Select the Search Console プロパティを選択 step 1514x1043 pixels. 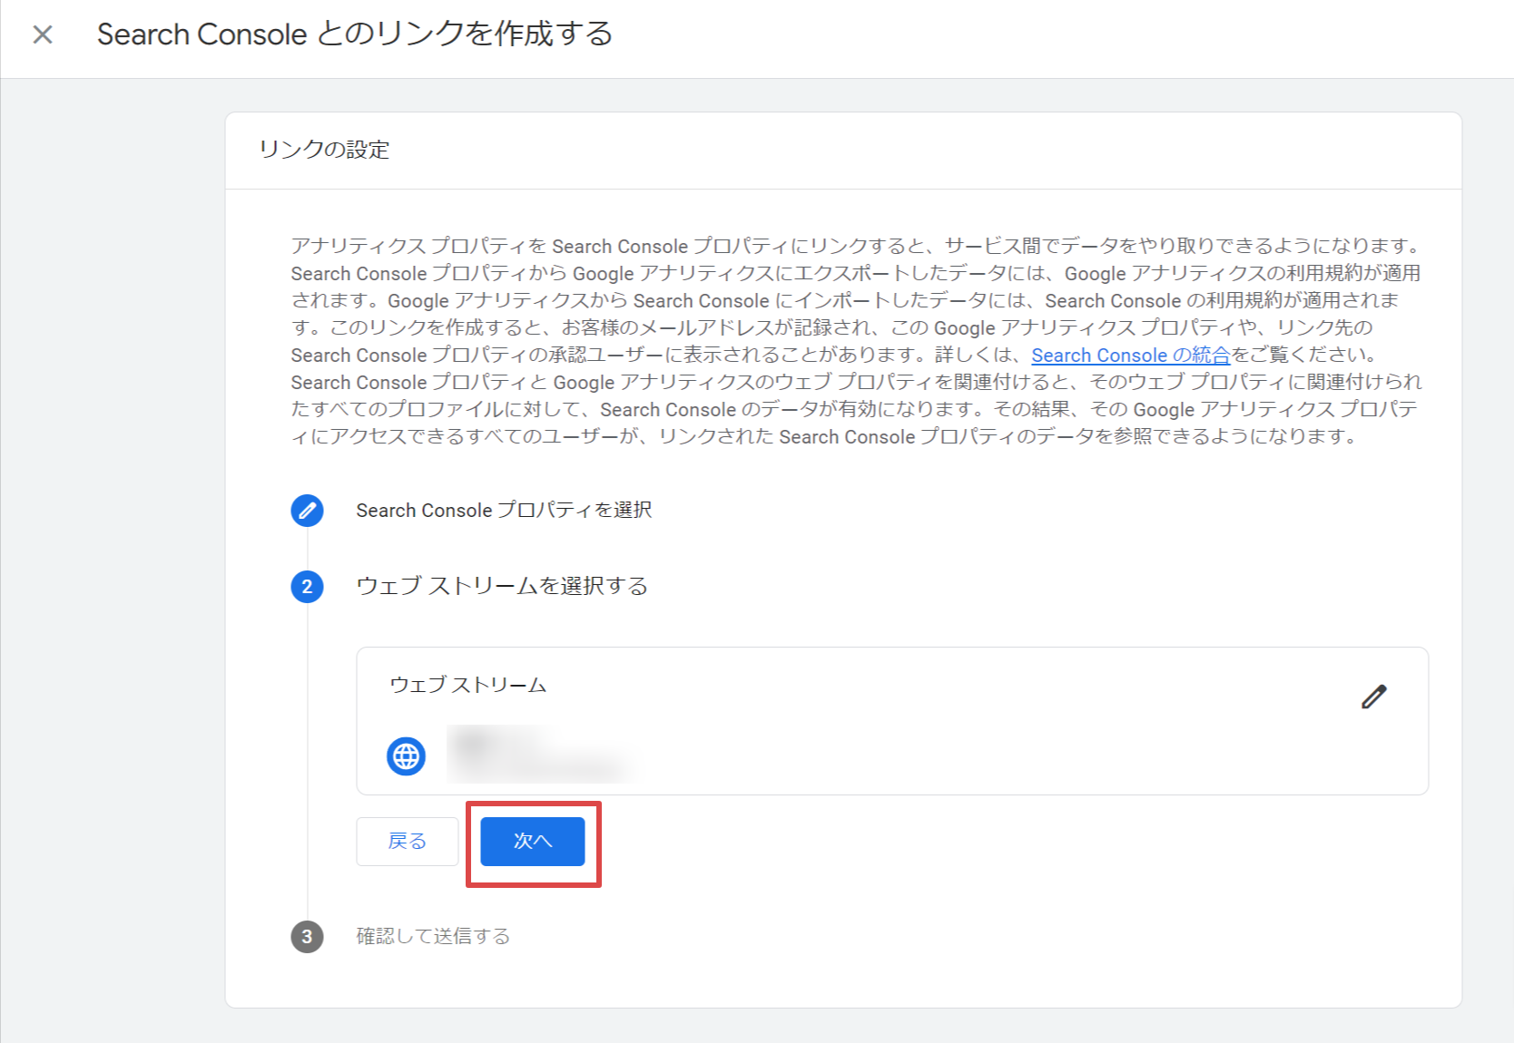tap(504, 510)
